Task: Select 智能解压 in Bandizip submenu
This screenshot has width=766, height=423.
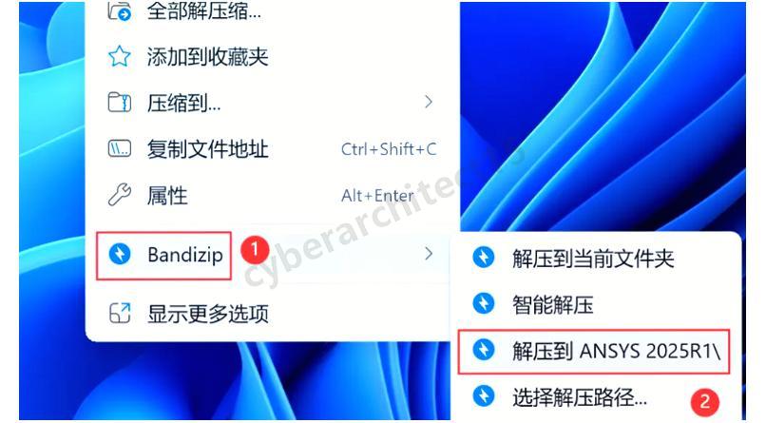Action: coord(595,304)
